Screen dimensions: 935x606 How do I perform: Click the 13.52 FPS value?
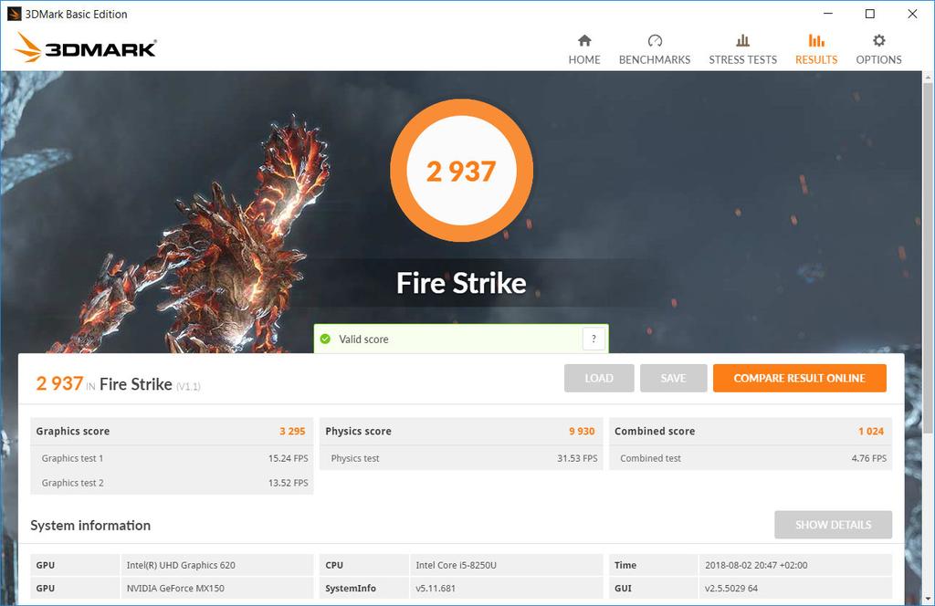(288, 483)
